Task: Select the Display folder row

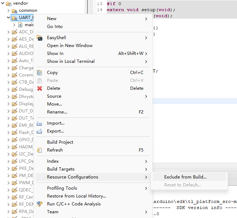Action: pyautogui.click(x=23, y=104)
